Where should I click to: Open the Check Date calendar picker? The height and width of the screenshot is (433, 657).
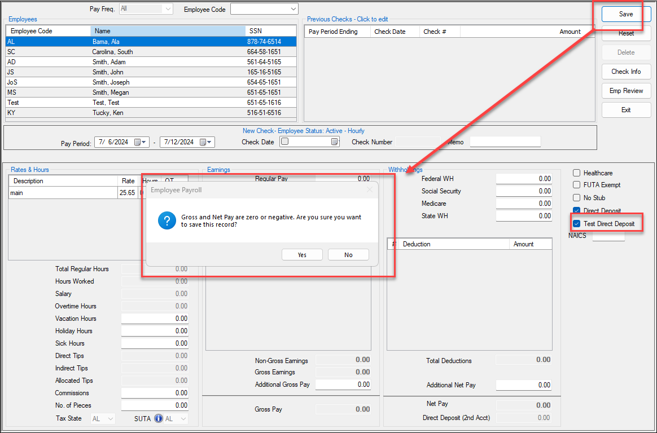pos(334,142)
